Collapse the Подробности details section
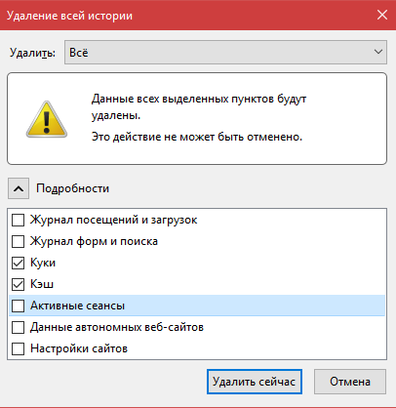The image size is (396, 408). [19, 188]
